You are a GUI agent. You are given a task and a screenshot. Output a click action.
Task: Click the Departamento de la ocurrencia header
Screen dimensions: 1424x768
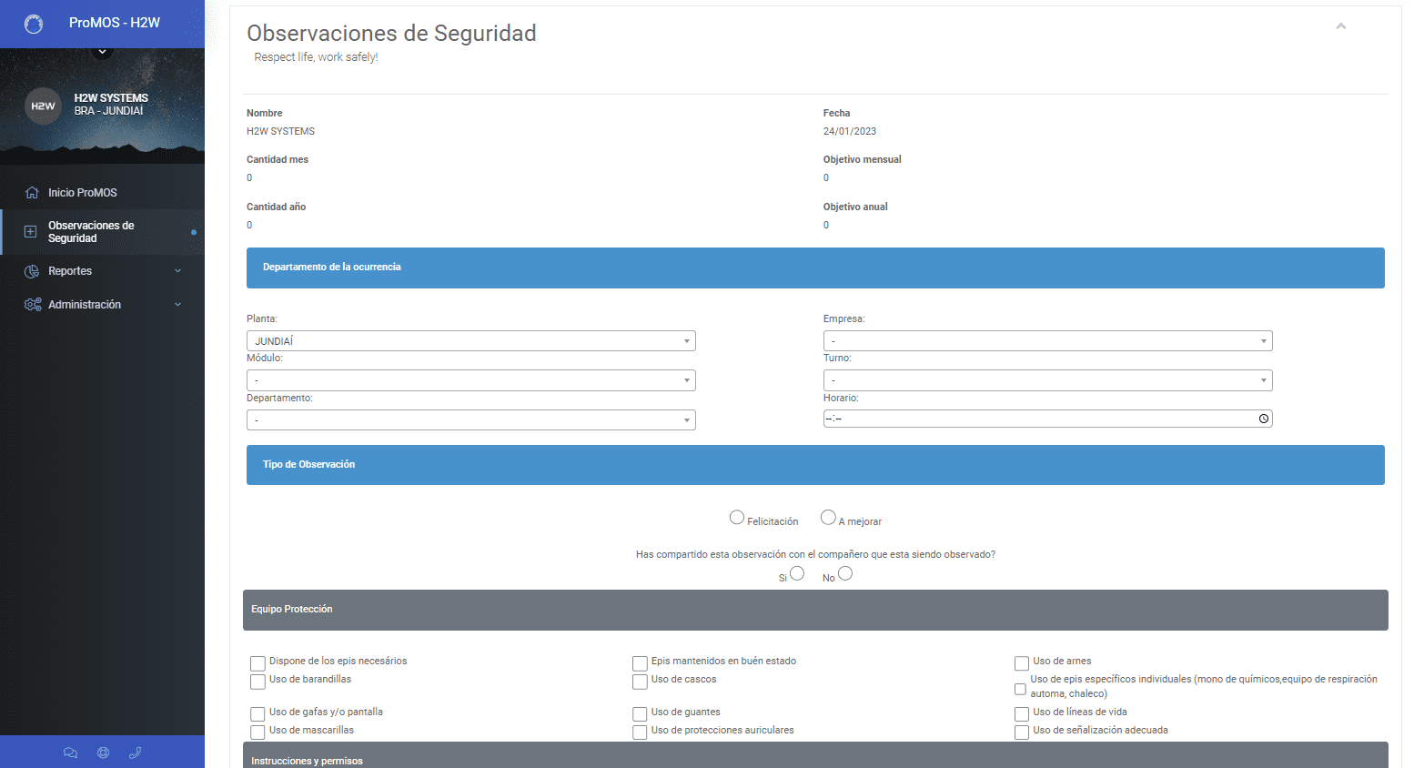click(815, 268)
